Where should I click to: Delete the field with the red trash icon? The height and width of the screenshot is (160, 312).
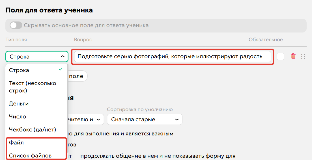click(293, 56)
